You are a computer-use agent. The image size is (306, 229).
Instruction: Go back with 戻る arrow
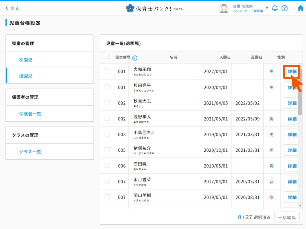12,8
